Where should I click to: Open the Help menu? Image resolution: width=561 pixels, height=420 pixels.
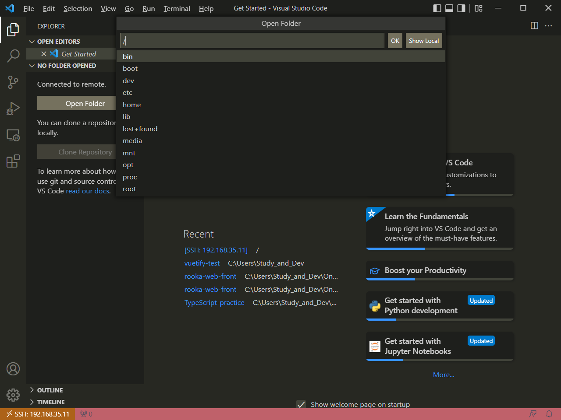click(x=206, y=8)
